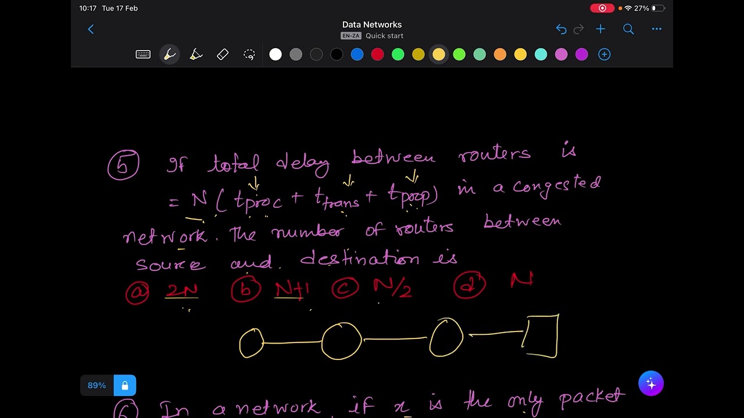
Task: Tap the greyed-out redo arrow
Action: (578, 29)
